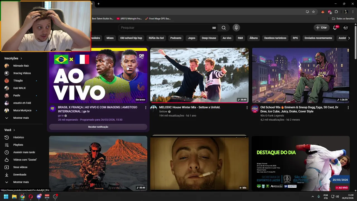Open MELODIC House Winter Mix thumbnail
357x201 pixels.
click(x=199, y=75)
